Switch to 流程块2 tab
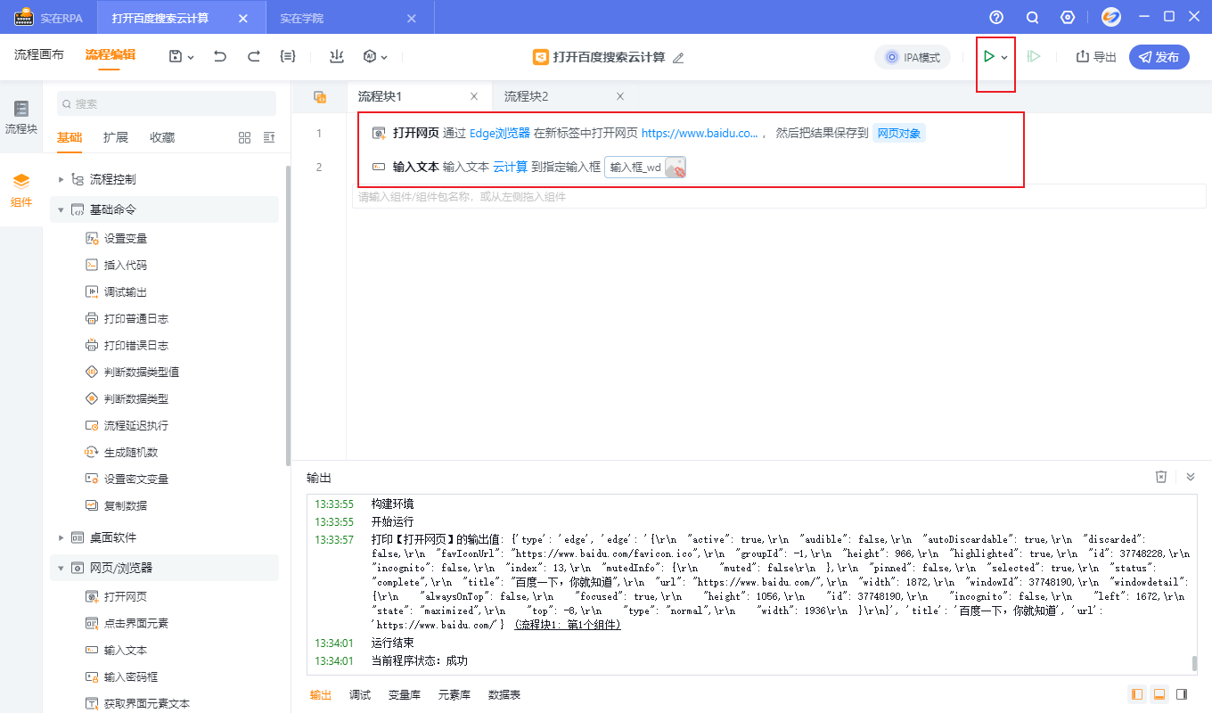The width and height of the screenshot is (1212, 713). coord(526,96)
